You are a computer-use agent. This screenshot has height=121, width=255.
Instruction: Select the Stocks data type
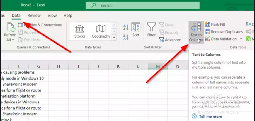pyautogui.click(x=80, y=31)
